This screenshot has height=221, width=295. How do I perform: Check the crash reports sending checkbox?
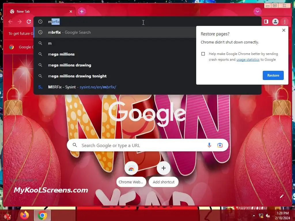[x=203, y=54]
